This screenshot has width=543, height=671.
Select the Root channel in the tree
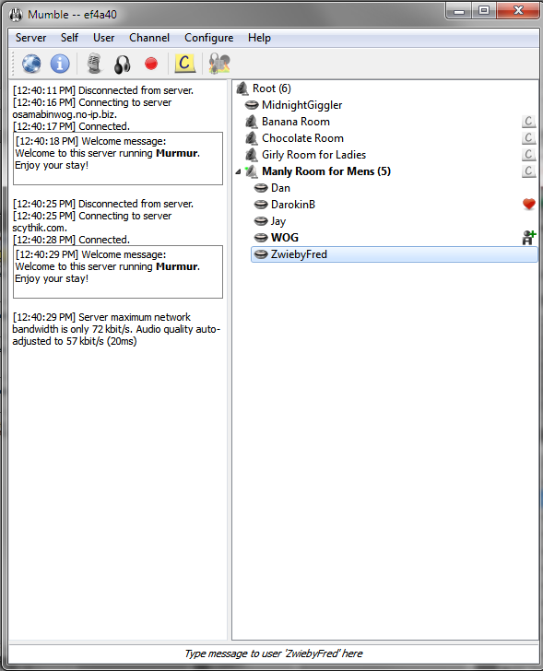271,88
